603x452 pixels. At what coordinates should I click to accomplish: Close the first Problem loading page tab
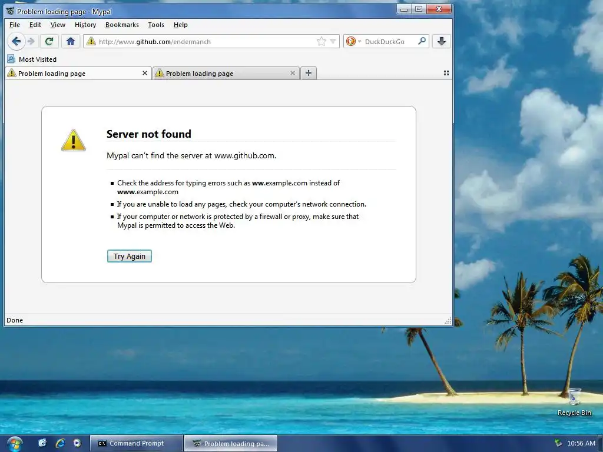[x=145, y=73]
